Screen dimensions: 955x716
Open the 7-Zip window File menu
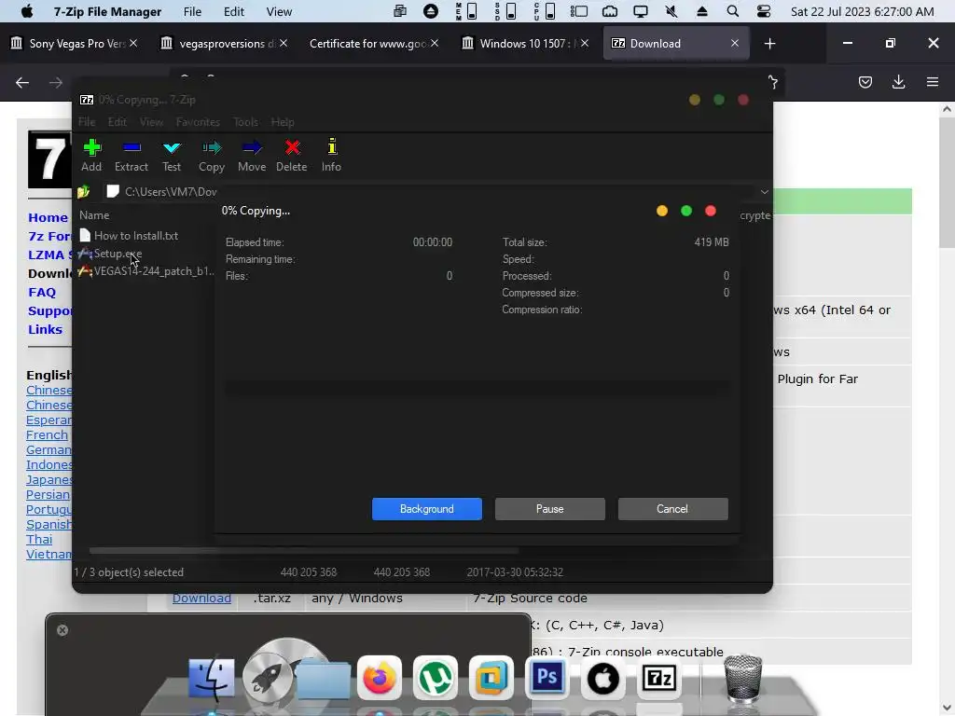pyautogui.click(x=87, y=122)
